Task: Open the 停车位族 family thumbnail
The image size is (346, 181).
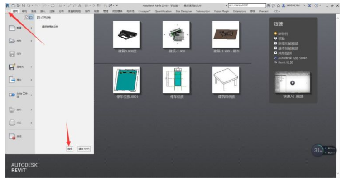Action: 176,80
